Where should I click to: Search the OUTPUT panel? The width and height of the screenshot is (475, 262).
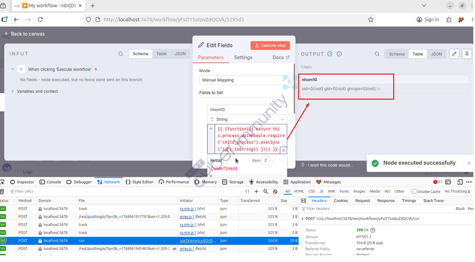pos(377,54)
